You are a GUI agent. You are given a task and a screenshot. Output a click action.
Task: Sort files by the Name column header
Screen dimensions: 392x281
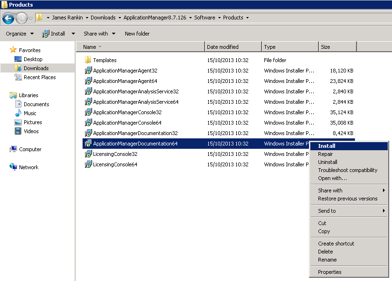pos(140,47)
